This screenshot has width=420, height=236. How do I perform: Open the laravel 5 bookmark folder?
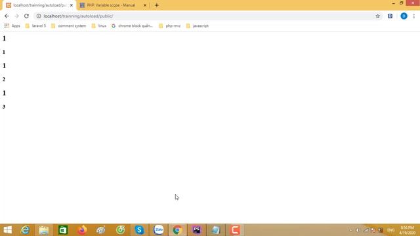35,26
